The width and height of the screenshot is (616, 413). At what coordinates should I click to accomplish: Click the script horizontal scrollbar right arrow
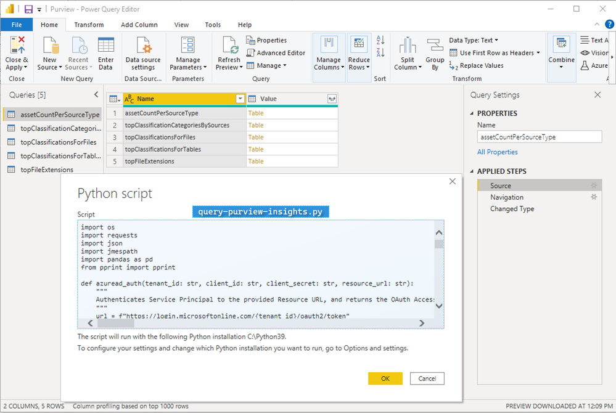point(422,323)
